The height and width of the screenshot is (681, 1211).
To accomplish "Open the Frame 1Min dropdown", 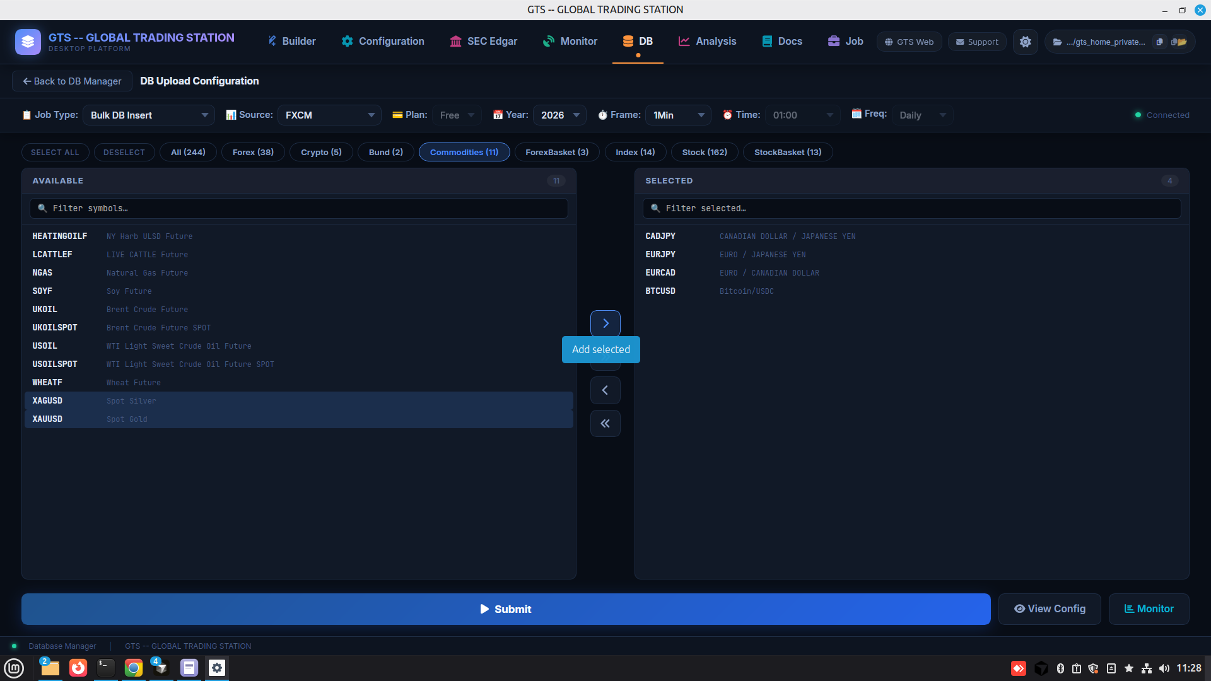I will click(678, 115).
